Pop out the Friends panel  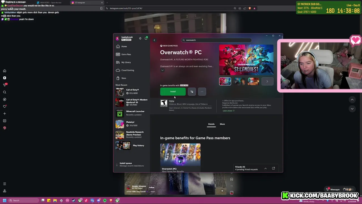click(x=273, y=169)
